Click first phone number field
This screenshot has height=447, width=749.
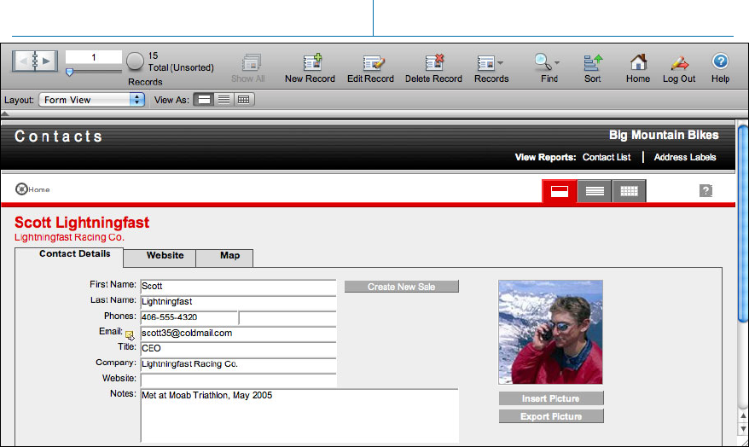click(x=189, y=317)
